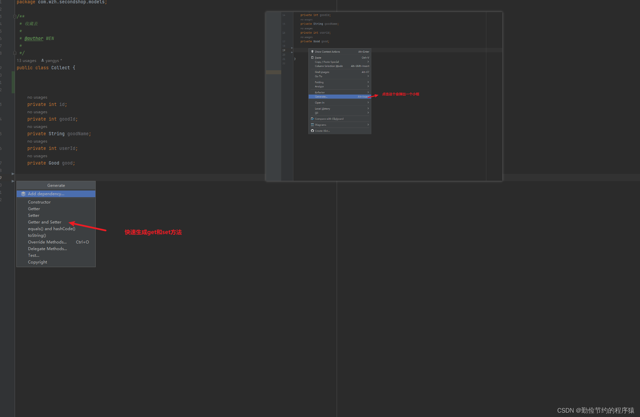Choose Override Methods... entry

click(x=56, y=242)
